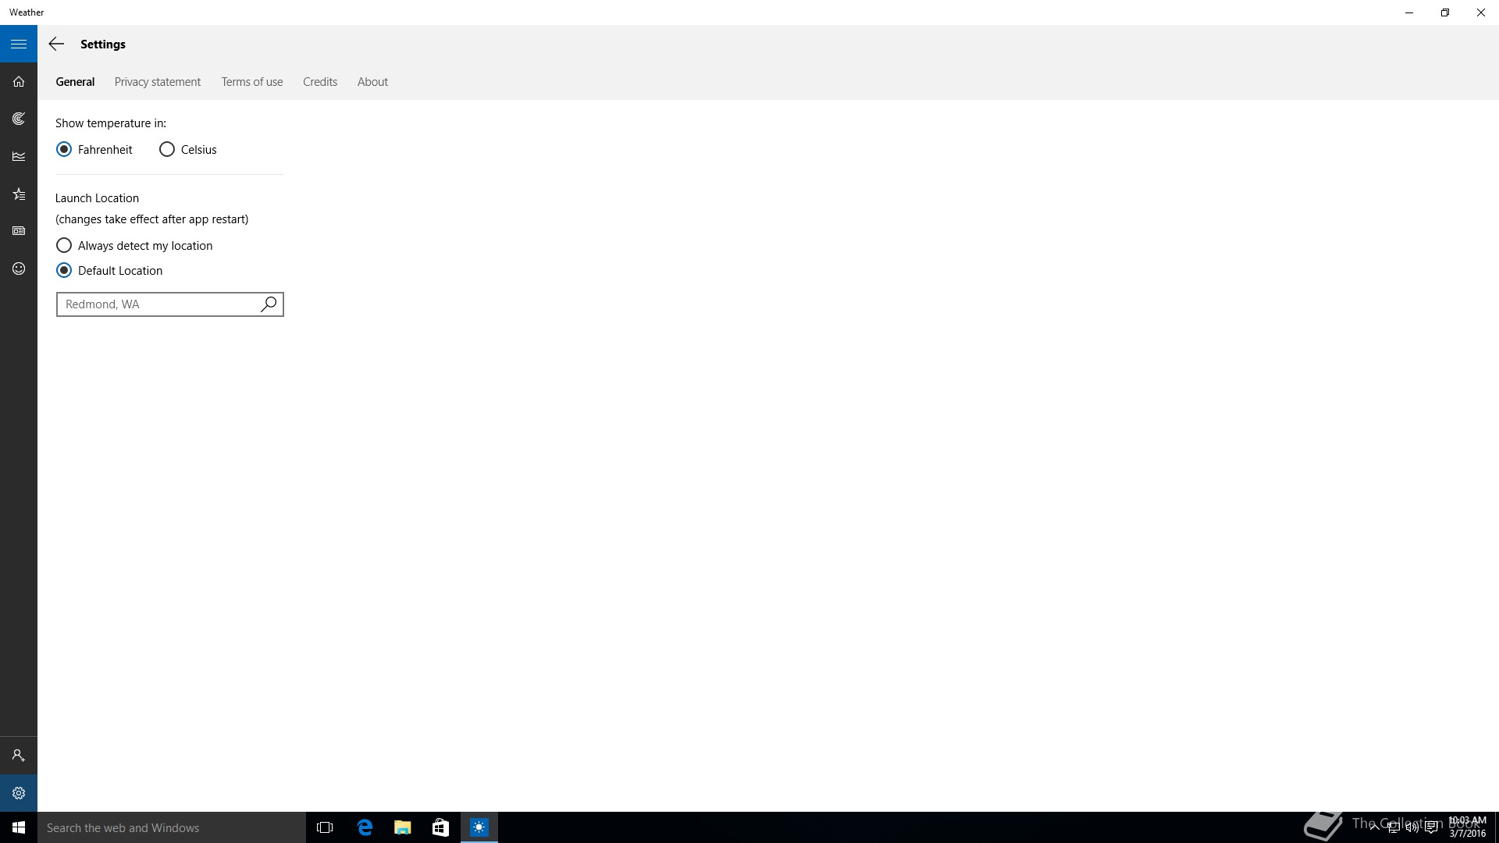This screenshot has height=843, width=1499.
Task: Click the Redmond, WA location field
Action: click(156, 304)
